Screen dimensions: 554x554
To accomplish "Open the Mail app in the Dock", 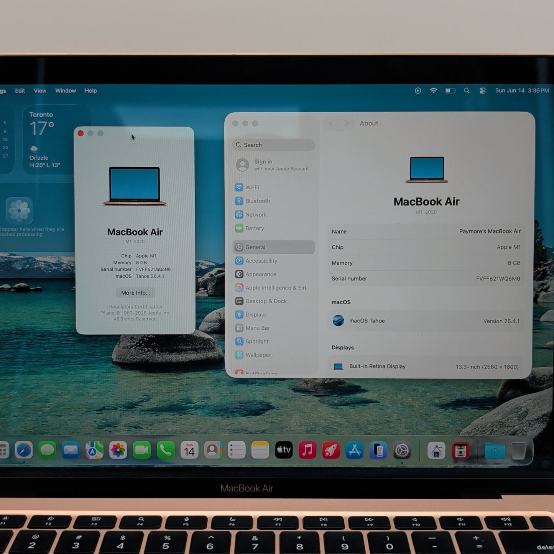I will tap(71, 450).
